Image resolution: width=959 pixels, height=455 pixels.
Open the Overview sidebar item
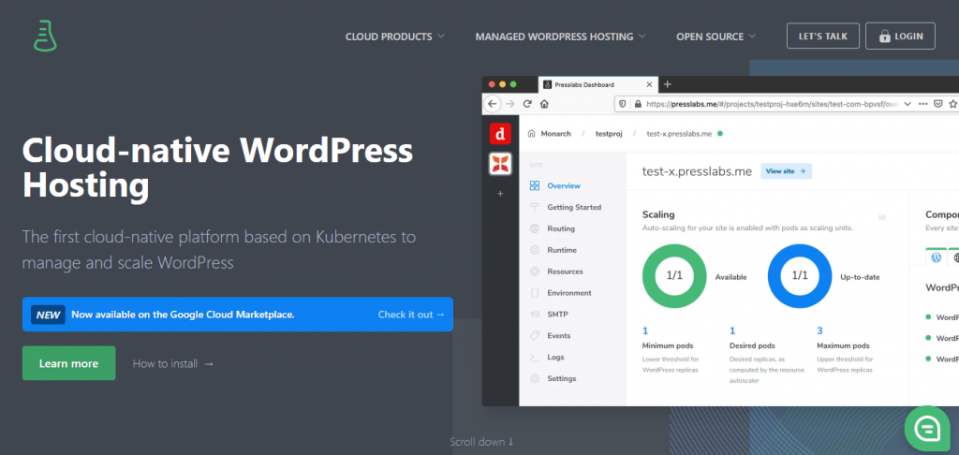[564, 185]
